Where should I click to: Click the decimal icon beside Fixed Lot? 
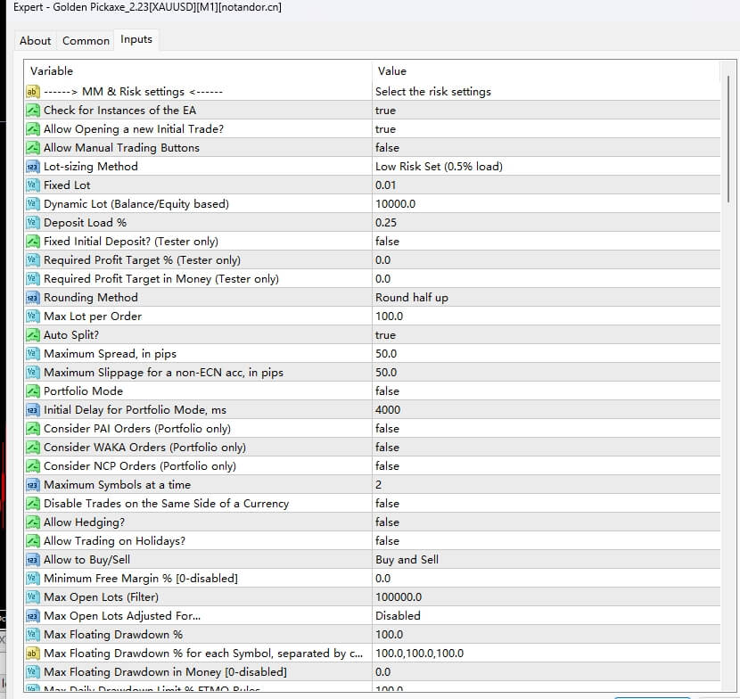tap(33, 185)
